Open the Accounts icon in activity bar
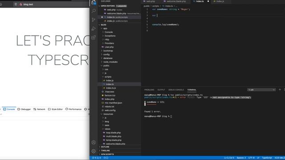The image size is (285, 160). [x=94, y=142]
